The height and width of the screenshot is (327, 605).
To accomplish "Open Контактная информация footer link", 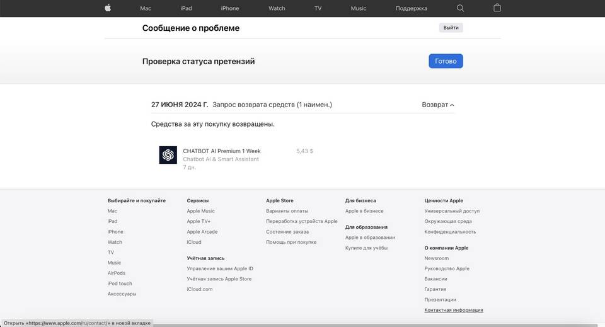I will click(x=454, y=310).
